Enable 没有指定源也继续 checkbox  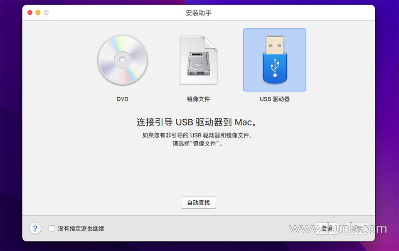point(52,229)
